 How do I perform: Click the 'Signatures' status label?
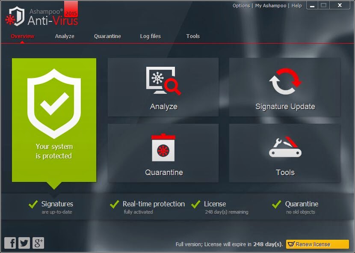[x=57, y=204]
